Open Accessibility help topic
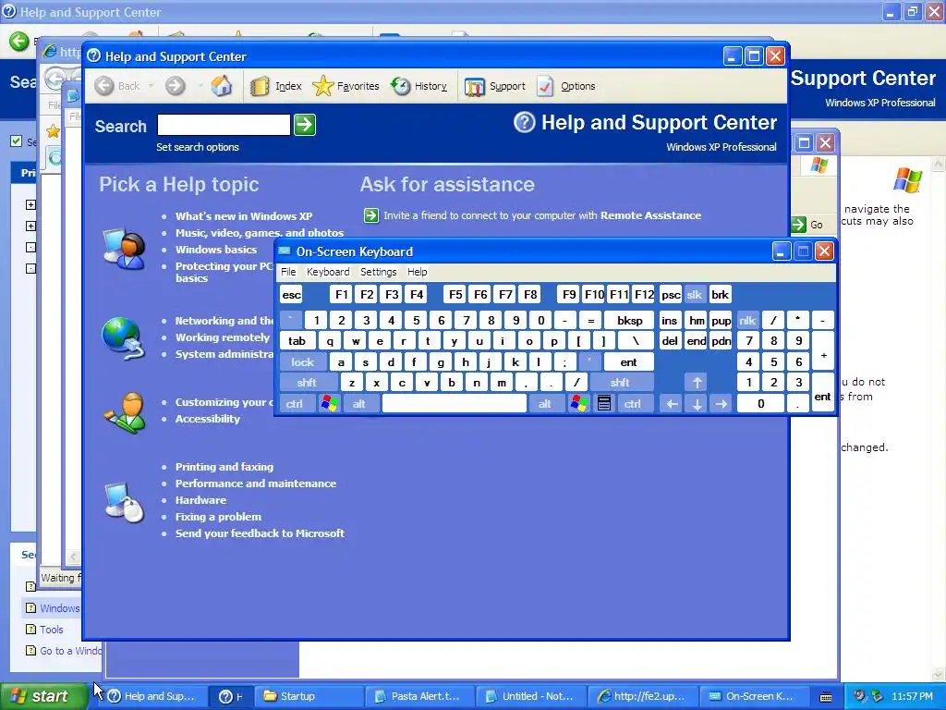Screen dimensions: 946x710 point(208,419)
